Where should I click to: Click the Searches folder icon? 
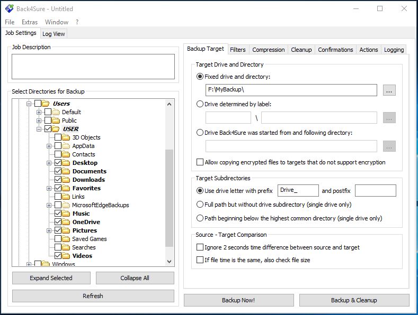click(66, 247)
